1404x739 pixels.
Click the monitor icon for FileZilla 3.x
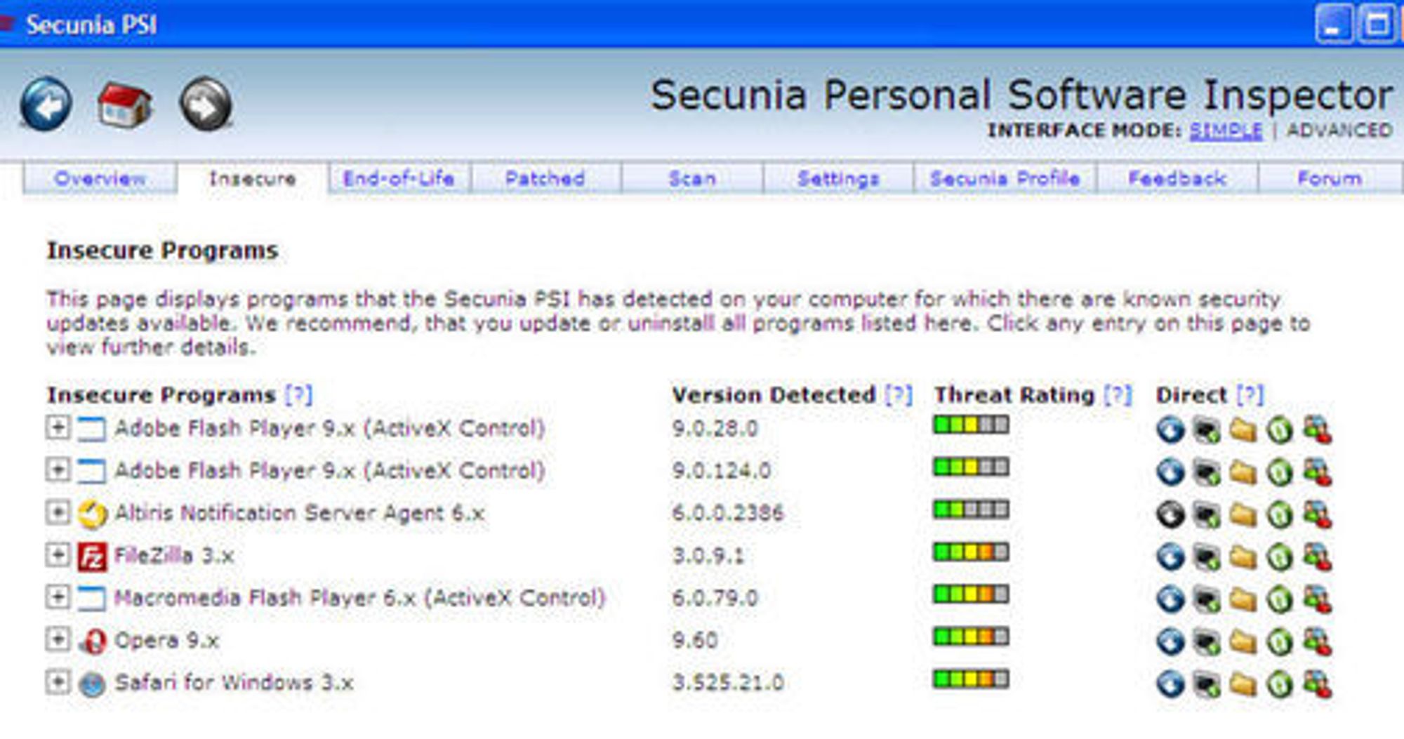1207,557
